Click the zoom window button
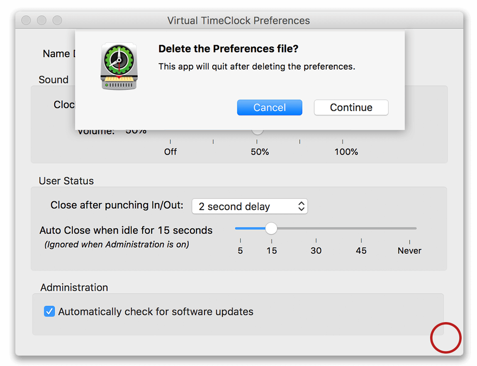 tap(57, 20)
